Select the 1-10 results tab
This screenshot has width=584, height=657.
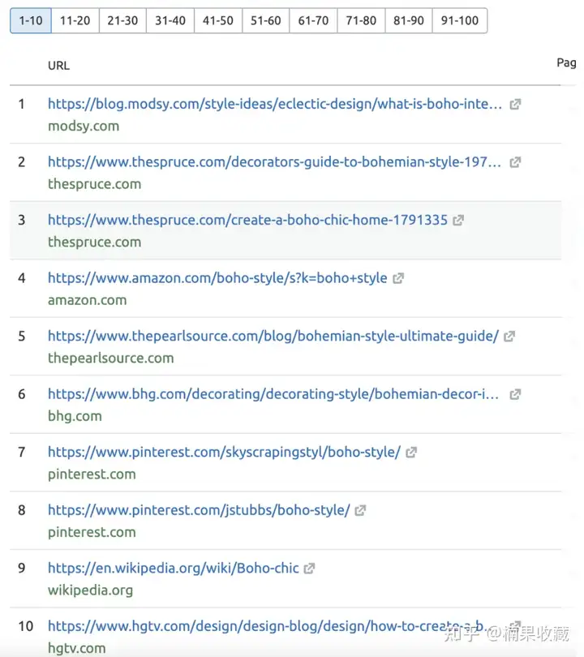31,20
